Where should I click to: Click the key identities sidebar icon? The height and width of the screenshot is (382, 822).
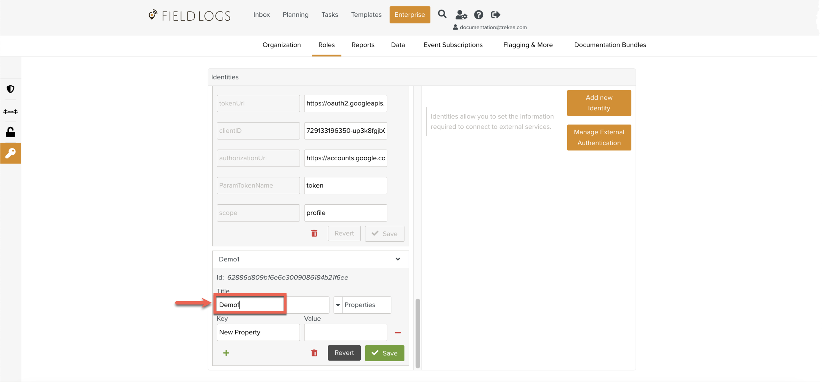coord(11,153)
